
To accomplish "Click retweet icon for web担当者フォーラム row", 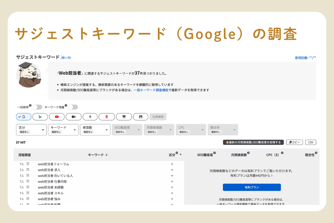I will pos(21,164).
